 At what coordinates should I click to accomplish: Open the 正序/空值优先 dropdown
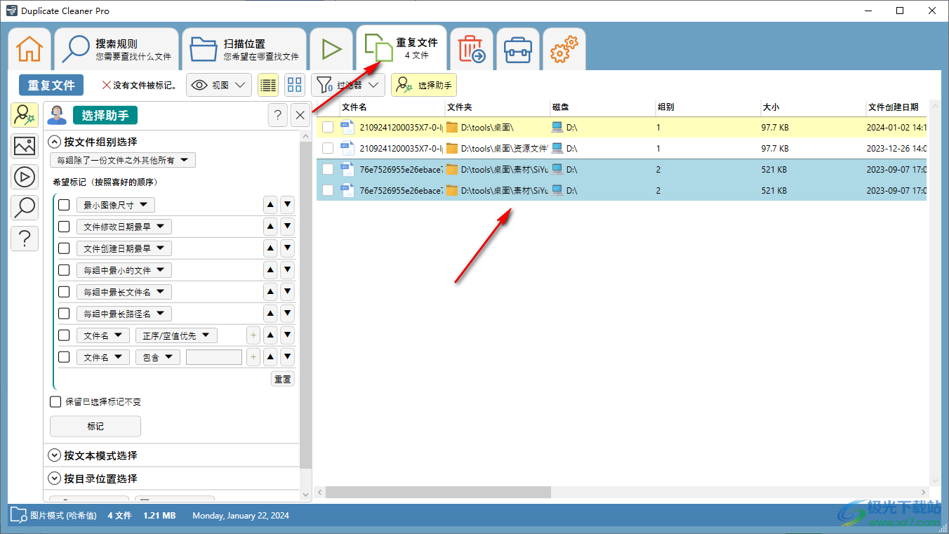(176, 335)
